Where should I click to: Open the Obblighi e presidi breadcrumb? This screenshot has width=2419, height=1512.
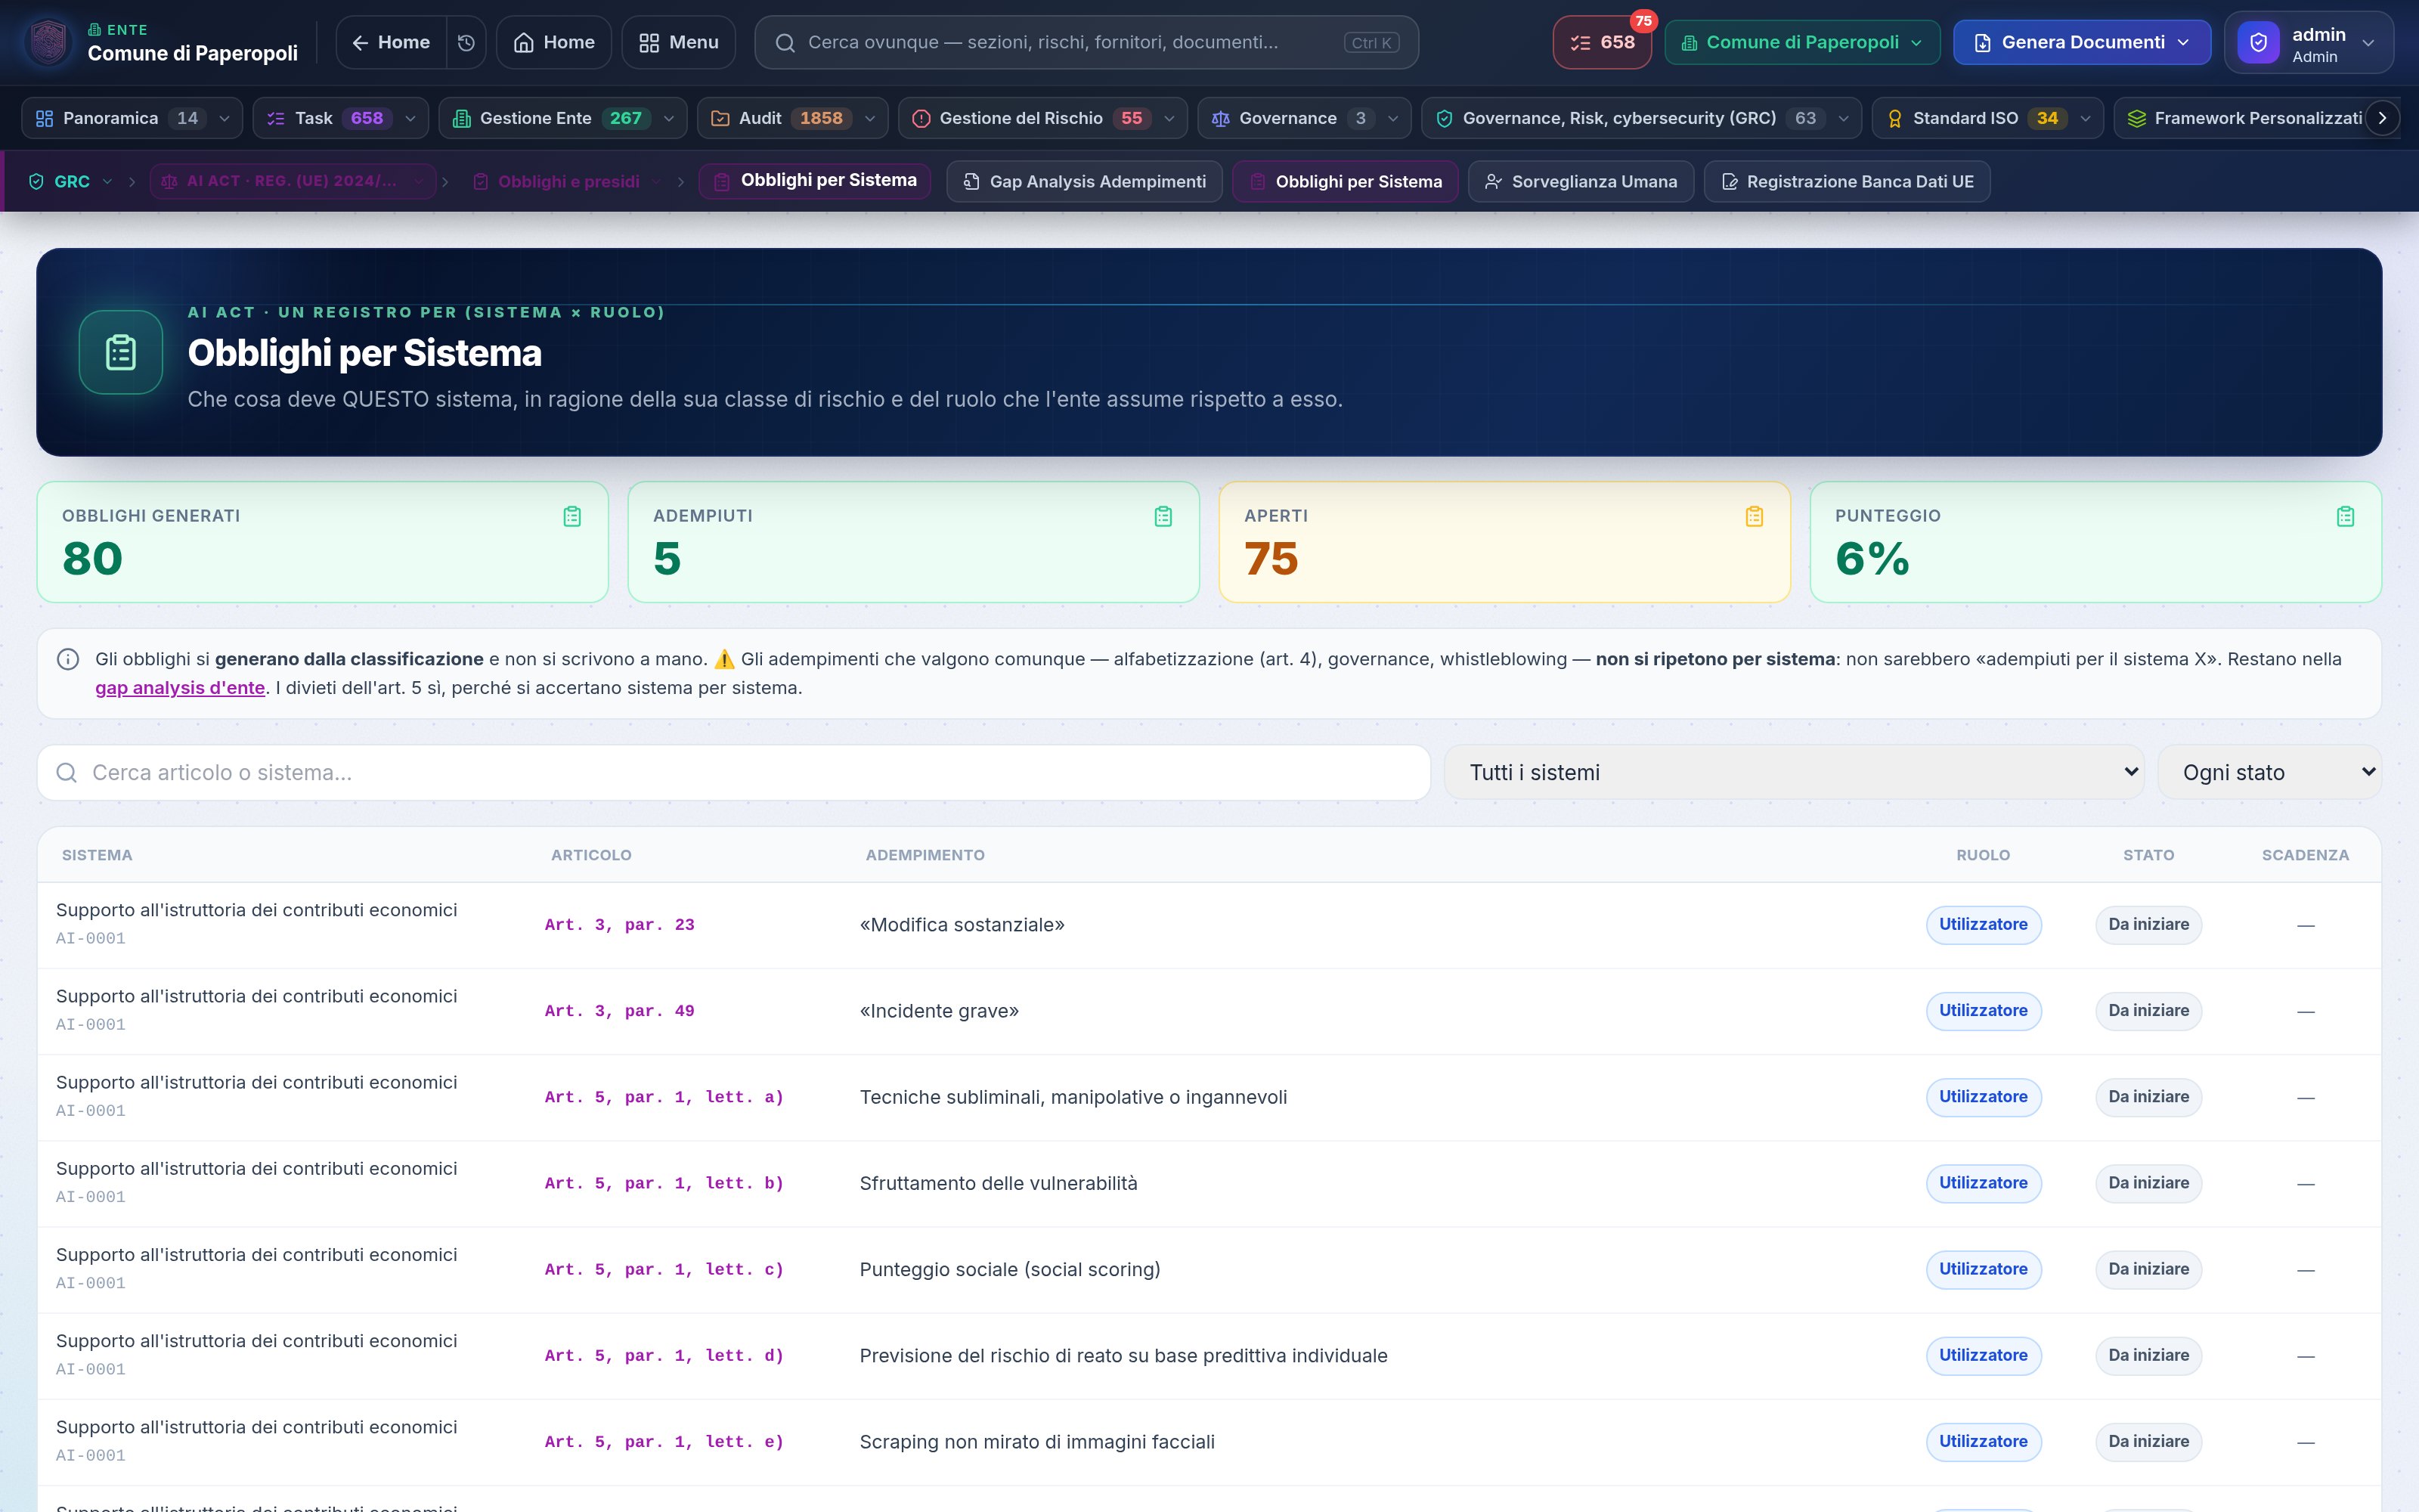point(568,181)
